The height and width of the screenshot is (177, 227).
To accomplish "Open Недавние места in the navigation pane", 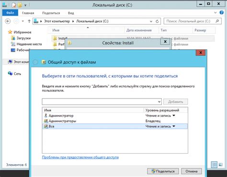I will [x=29, y=44].
